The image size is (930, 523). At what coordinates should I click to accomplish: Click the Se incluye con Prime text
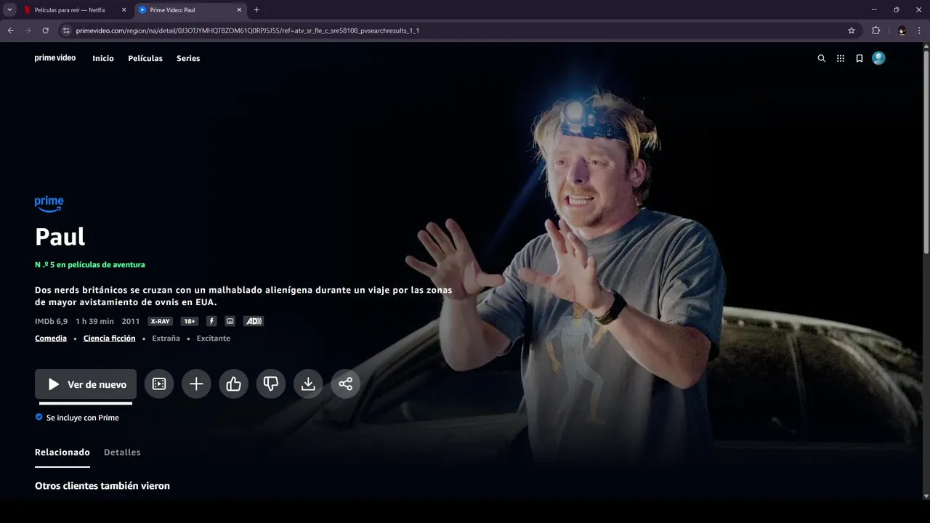[83, 418]
